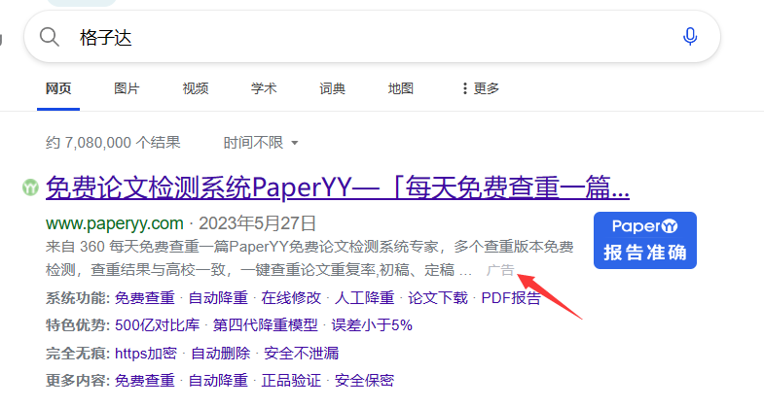Image resolution: width=764 pixels, height=407 pixels.
Task: Open the 词典 tab
Action: coord(332,88)
